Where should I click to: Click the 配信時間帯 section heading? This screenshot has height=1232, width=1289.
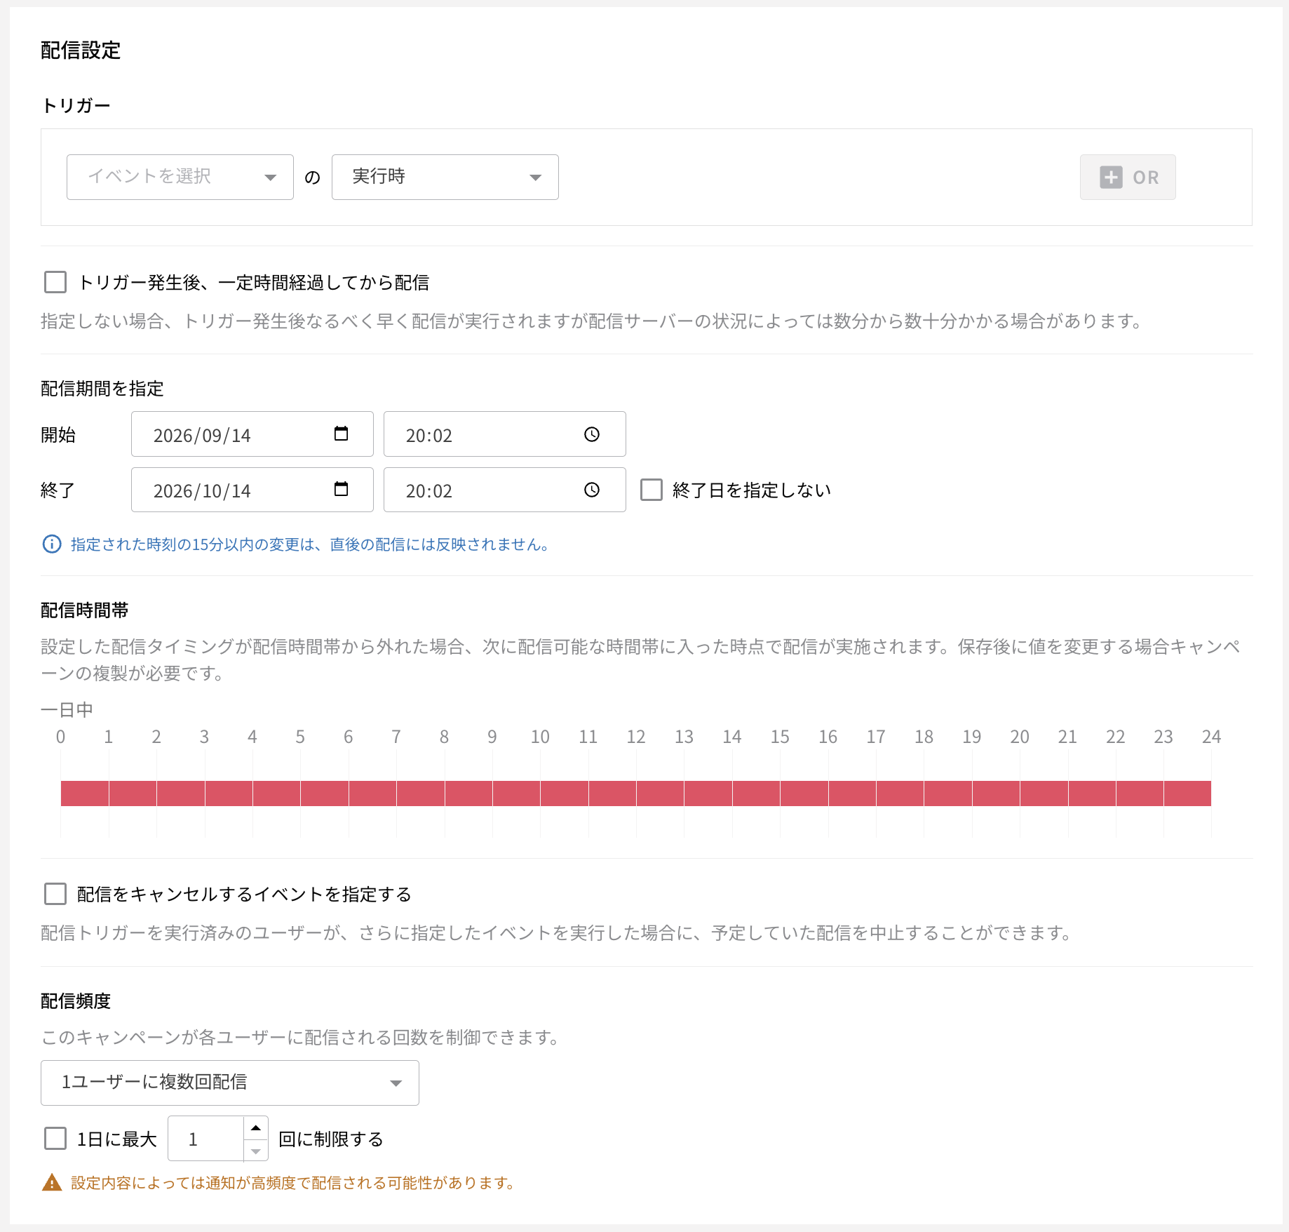pos(85,610)
